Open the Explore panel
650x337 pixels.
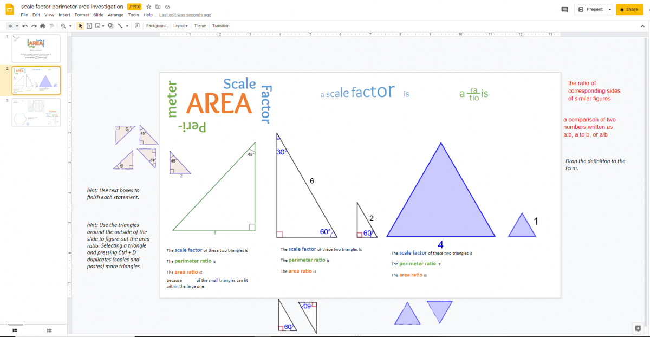(638, 328)
